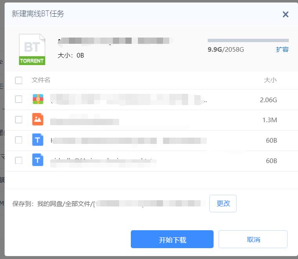Viewport: 298px width, 259px height.
Task: Click the 9.9G/2058G storage text
Action: point(226,50)
